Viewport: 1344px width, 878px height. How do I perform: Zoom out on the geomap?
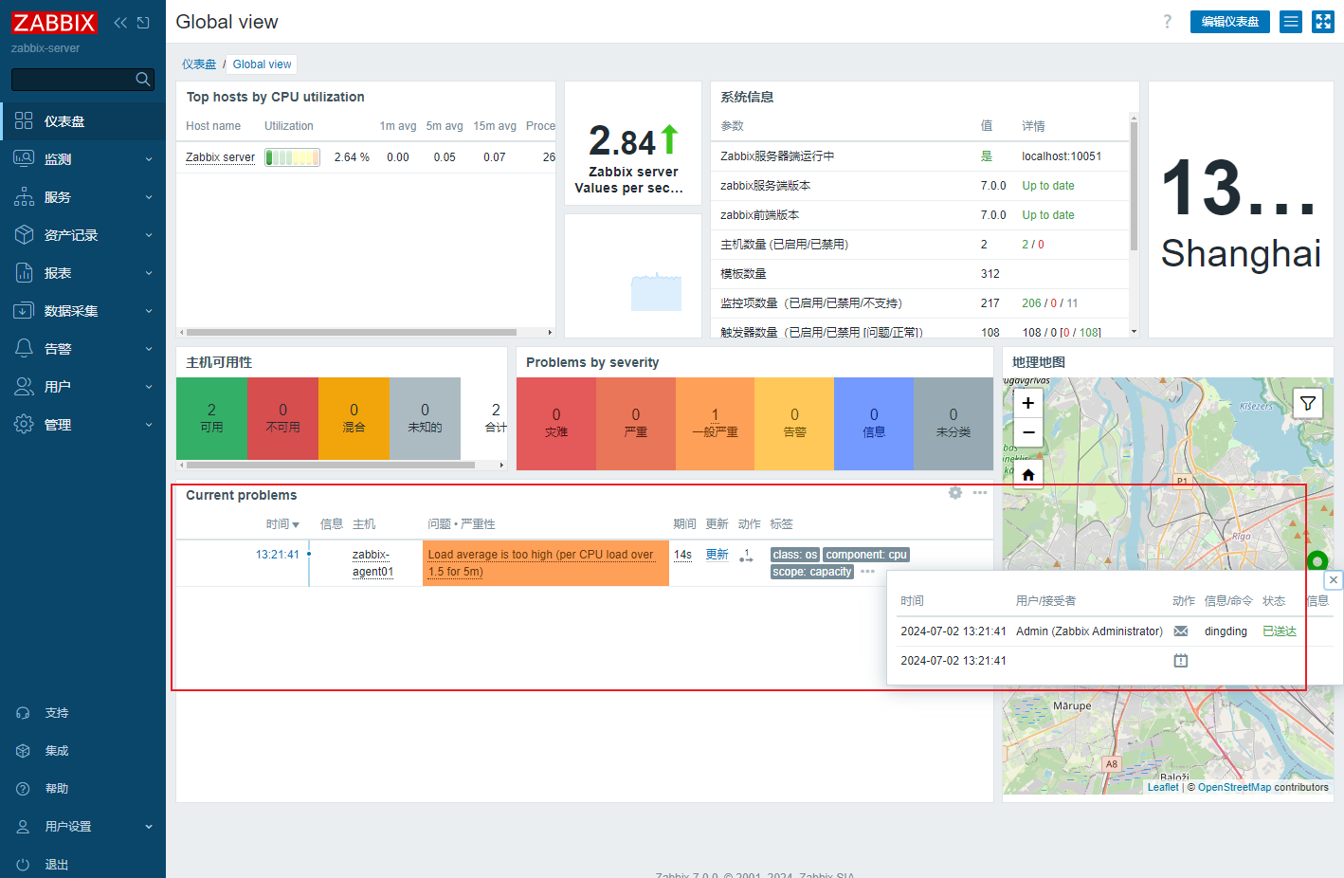(x=1028, y=432)
